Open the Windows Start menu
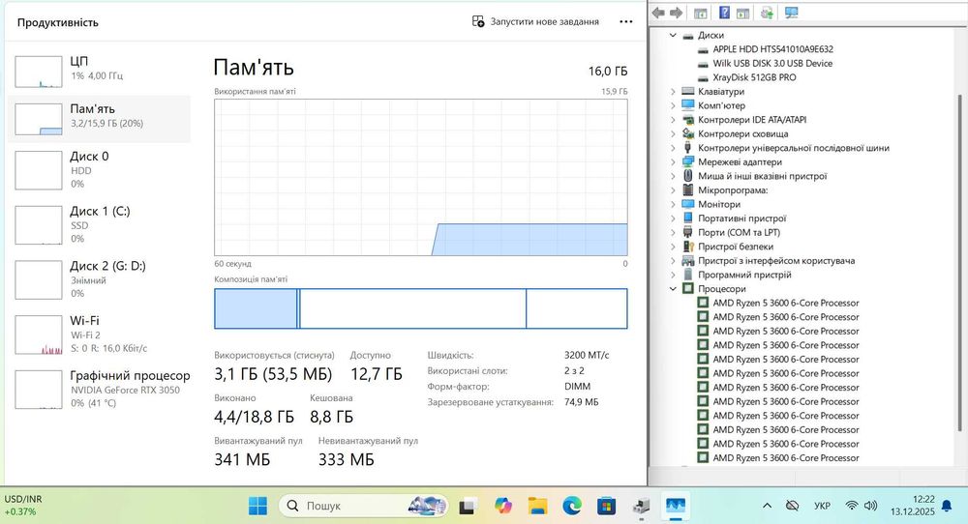The image size is (968, 524). pyautogui.click(x=258, y=506)
